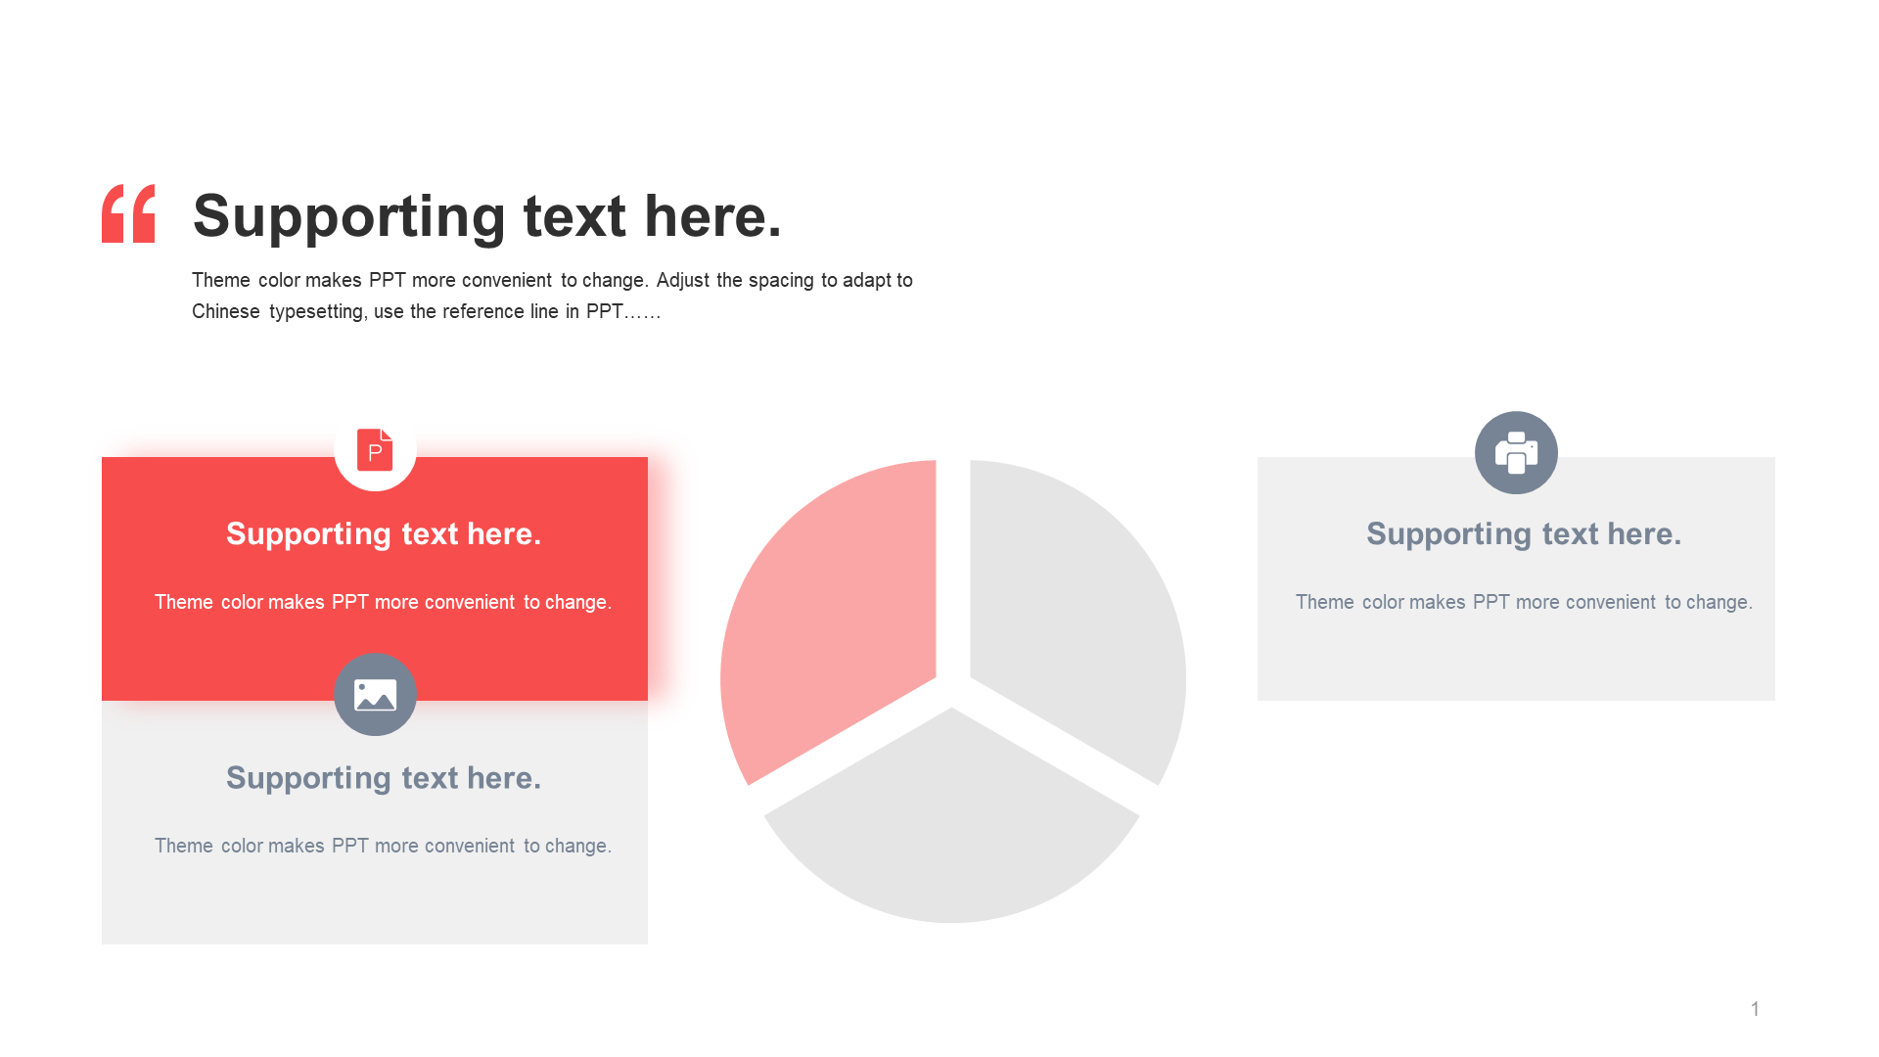1879x1057 pixels.
Task: Select heading in lower-left gray card
Action: click(384, 777)
